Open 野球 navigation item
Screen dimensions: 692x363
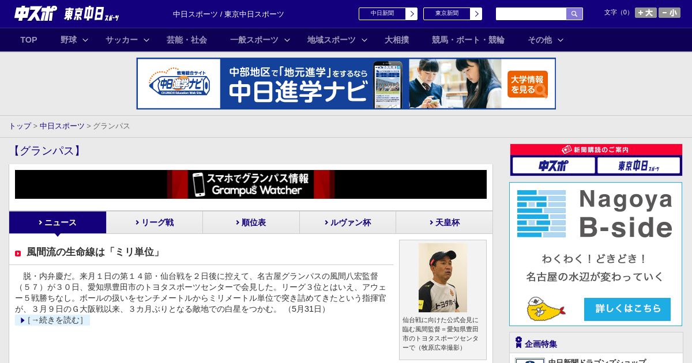coord(69,40)
